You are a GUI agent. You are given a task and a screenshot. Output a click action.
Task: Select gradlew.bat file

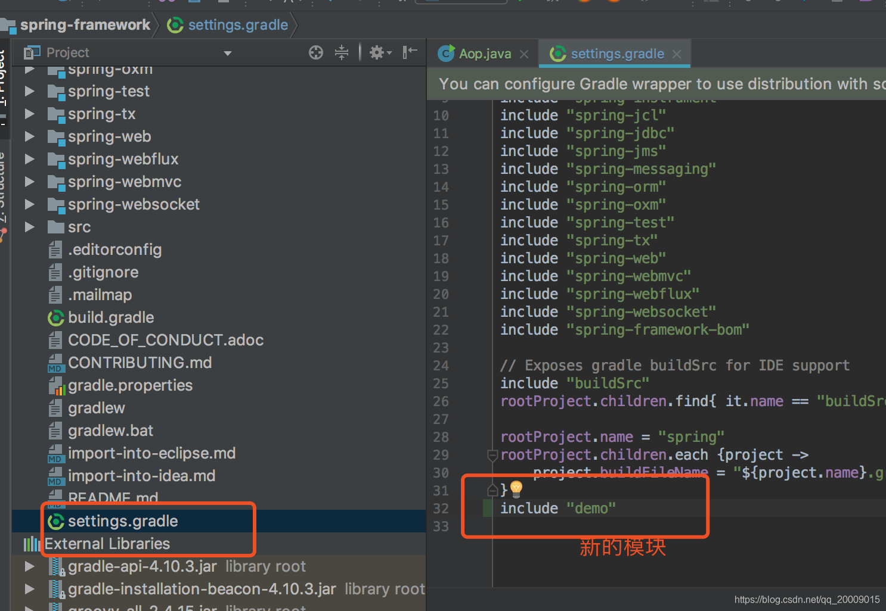pos(110,431)
